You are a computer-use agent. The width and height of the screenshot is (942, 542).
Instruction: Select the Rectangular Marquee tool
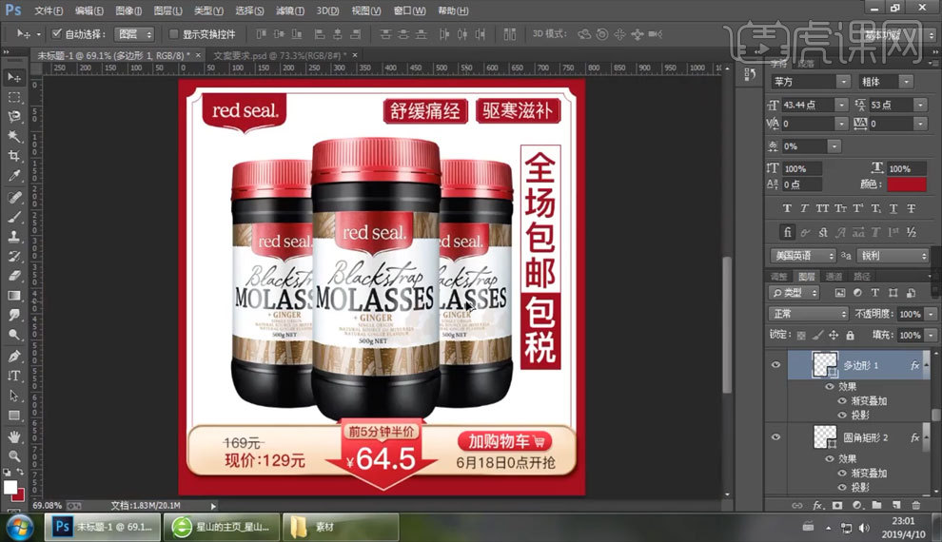tap(14, 97)
